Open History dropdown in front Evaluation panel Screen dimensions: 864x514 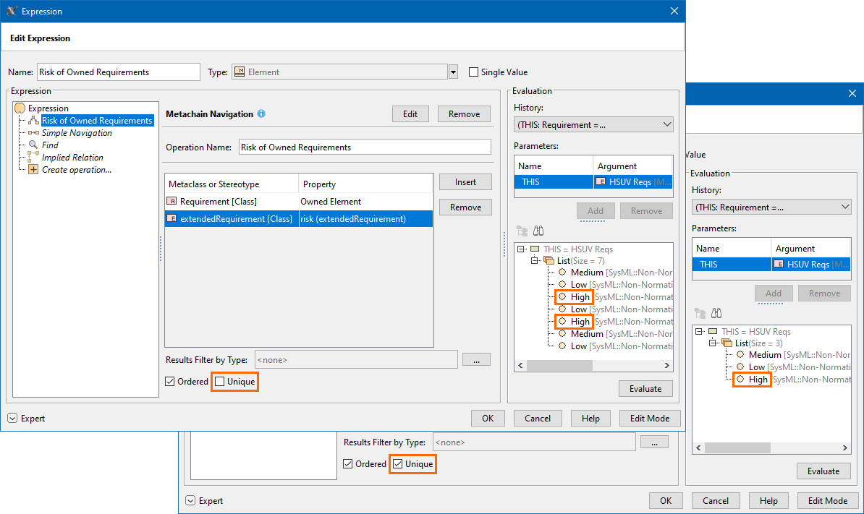(593, 125)
